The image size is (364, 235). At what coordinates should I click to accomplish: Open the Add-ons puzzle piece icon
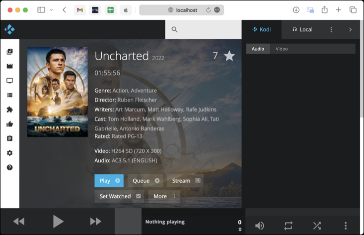pyautogui.click(x=10, y=110)
